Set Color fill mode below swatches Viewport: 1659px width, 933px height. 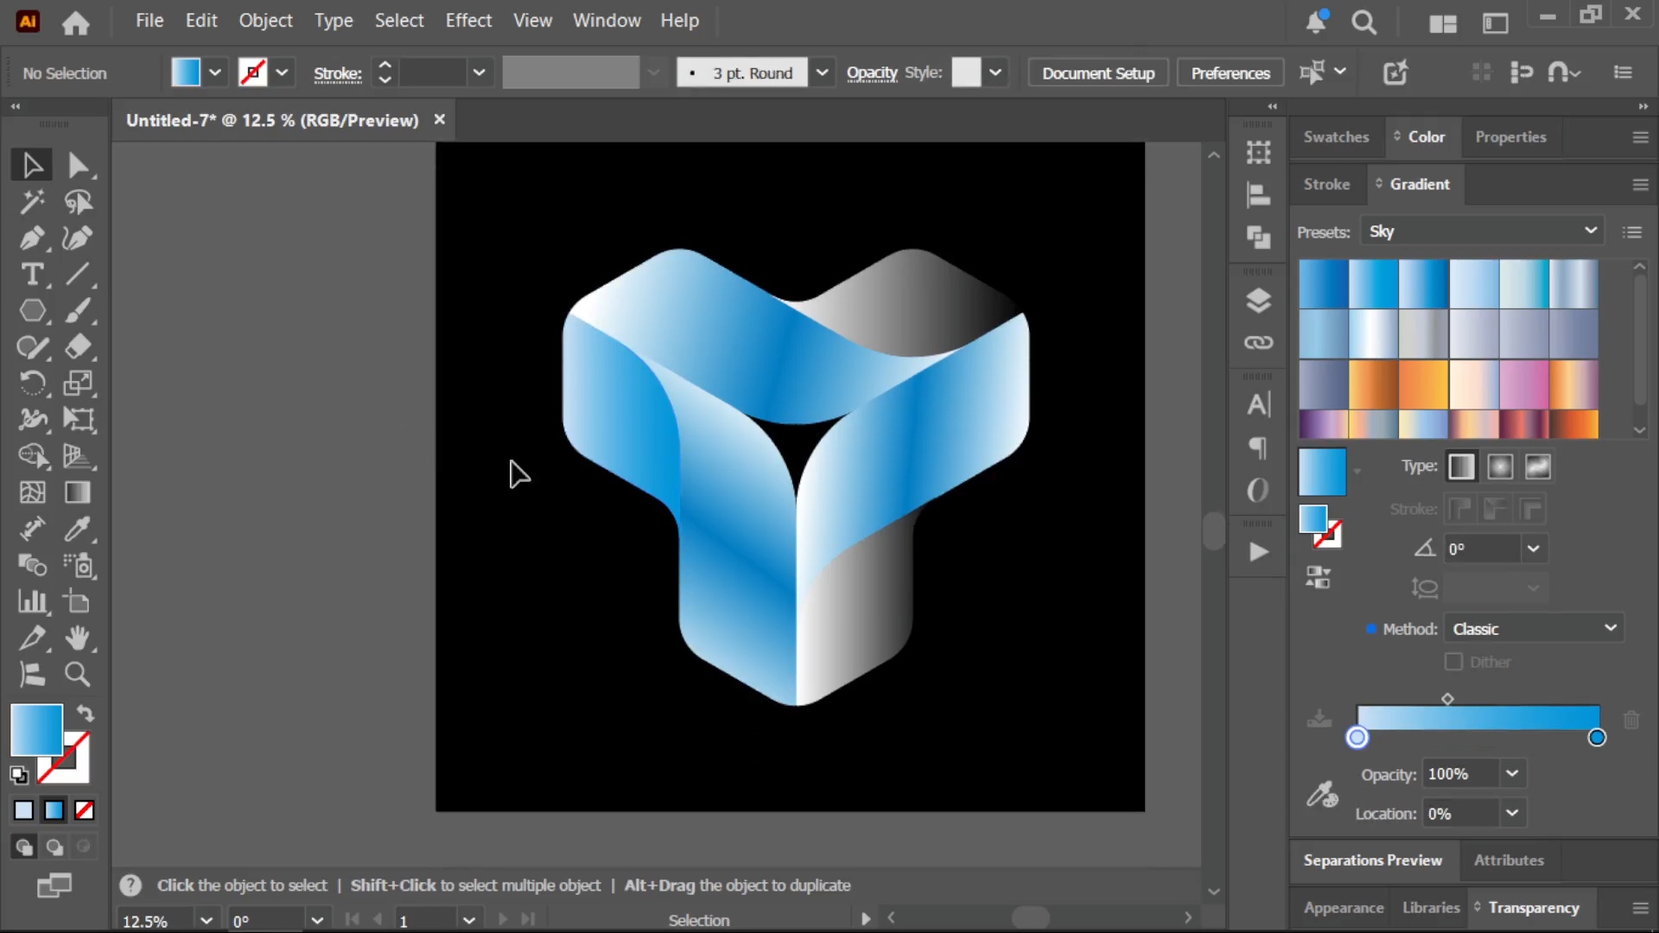coord(23,810)
